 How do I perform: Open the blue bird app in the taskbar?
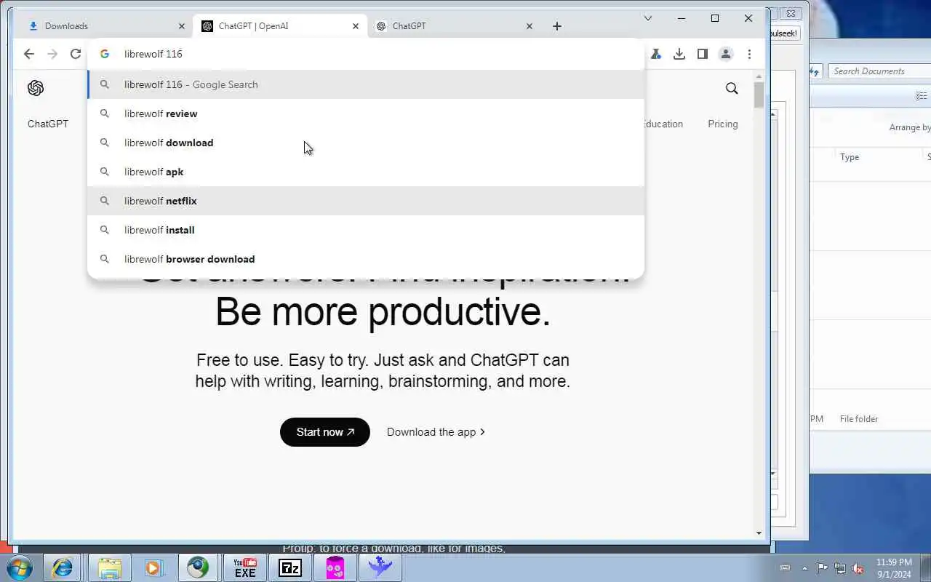click(x=380, y=567)
